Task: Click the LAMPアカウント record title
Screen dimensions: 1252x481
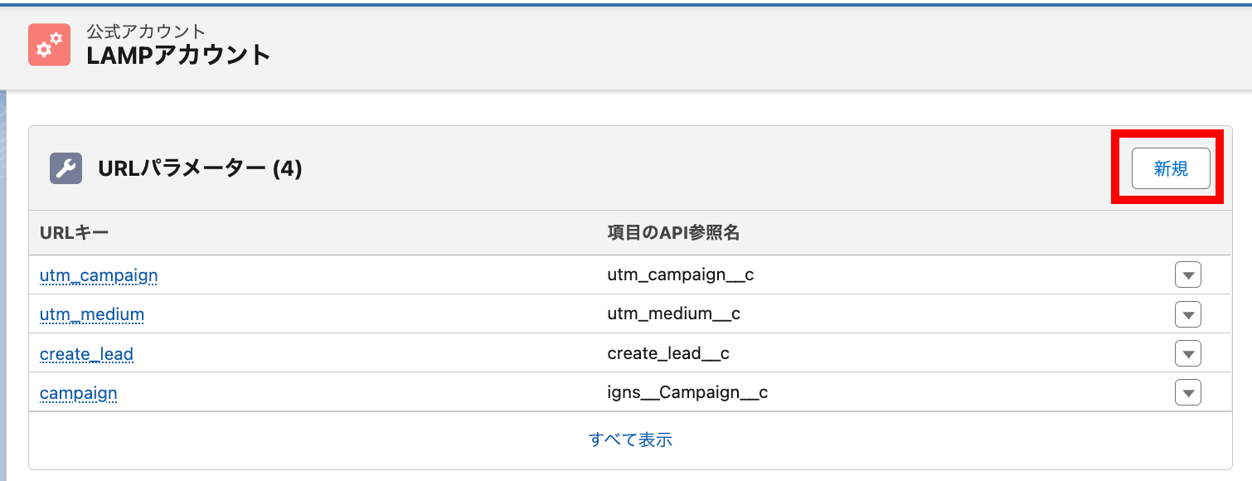Action: click(178, 55)
